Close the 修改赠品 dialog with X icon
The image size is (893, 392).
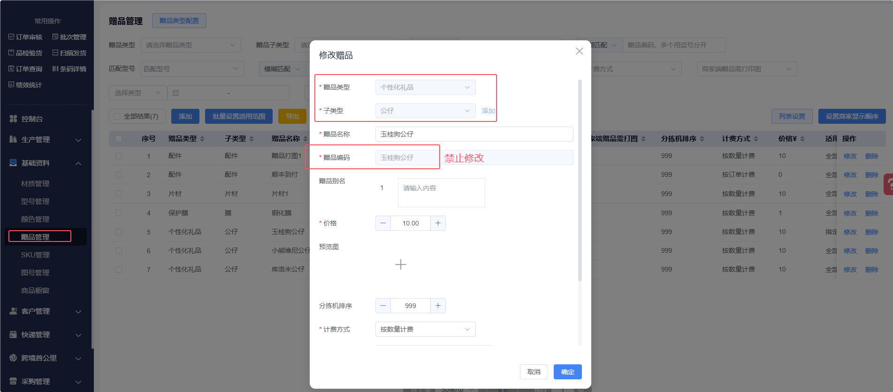coord(580,51)
